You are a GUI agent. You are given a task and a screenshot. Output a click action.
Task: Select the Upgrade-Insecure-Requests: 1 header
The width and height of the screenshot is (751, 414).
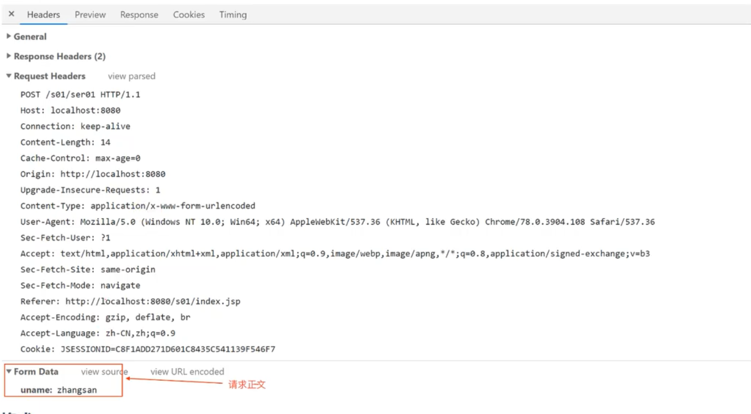click(x=90, y=190)
